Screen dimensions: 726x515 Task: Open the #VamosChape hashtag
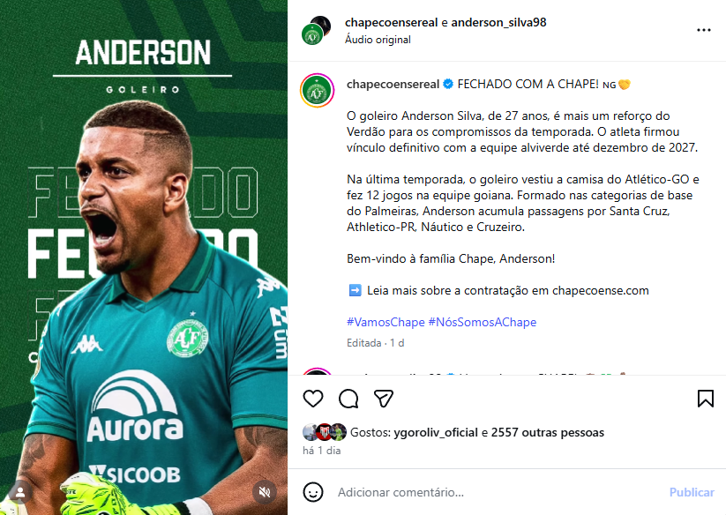click(x=385, y=322)
